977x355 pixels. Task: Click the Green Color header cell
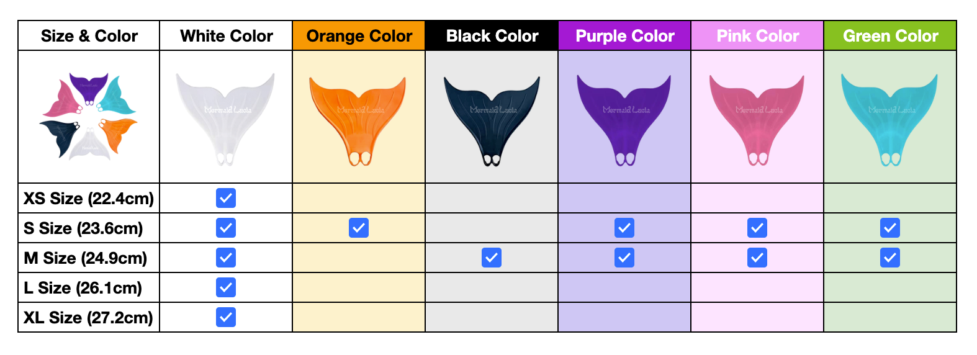tap(890, 36)
